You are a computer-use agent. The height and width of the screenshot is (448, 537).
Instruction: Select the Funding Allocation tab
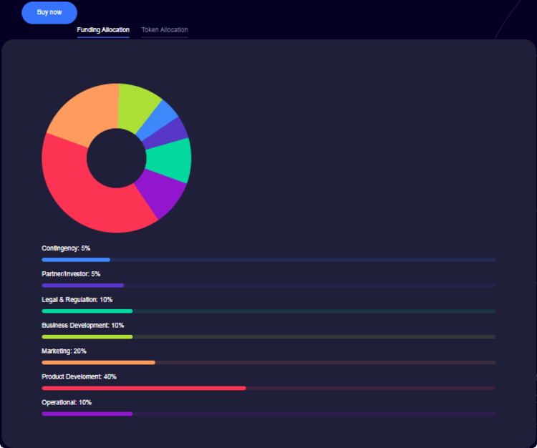point(103,30)
